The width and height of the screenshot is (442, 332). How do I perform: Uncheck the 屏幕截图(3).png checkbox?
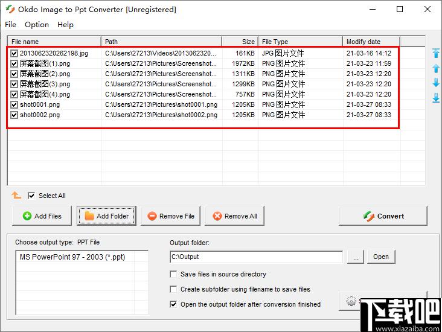tap(14, 84)
